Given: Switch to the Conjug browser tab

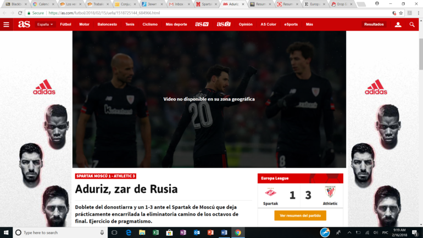Looking at the screenshot, I should pyautogui.click(x=125, y=4).
